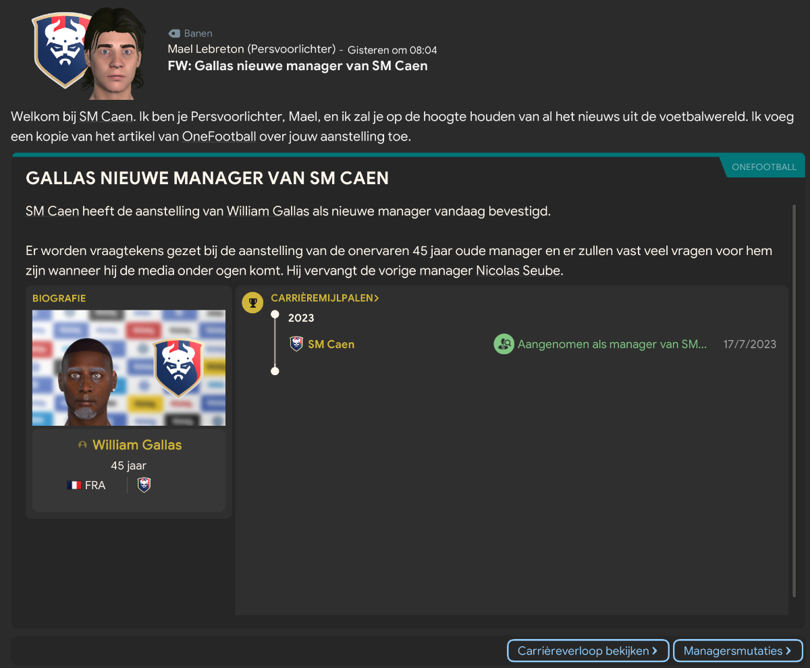Click the SM Caen crest in timeline

(296, 344)
